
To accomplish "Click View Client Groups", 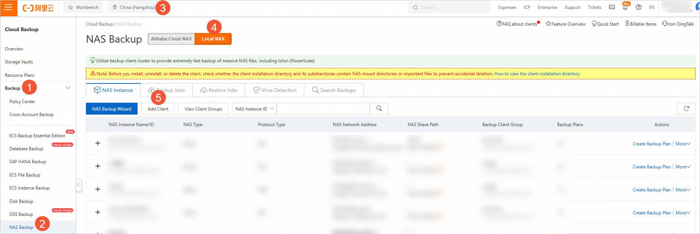I will pos(203,109).
